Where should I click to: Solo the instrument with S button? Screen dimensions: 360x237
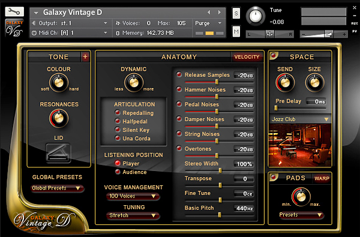pyautogui.click(x=236, y=13)
